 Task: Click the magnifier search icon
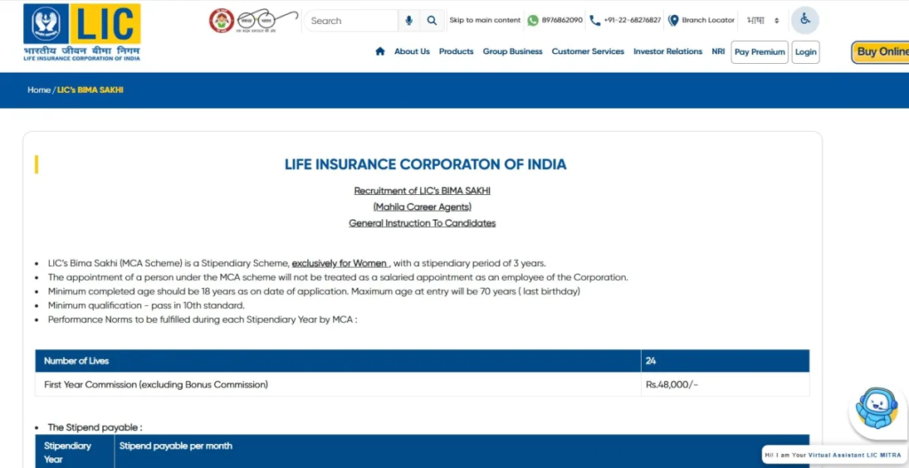tap(432, 20)
